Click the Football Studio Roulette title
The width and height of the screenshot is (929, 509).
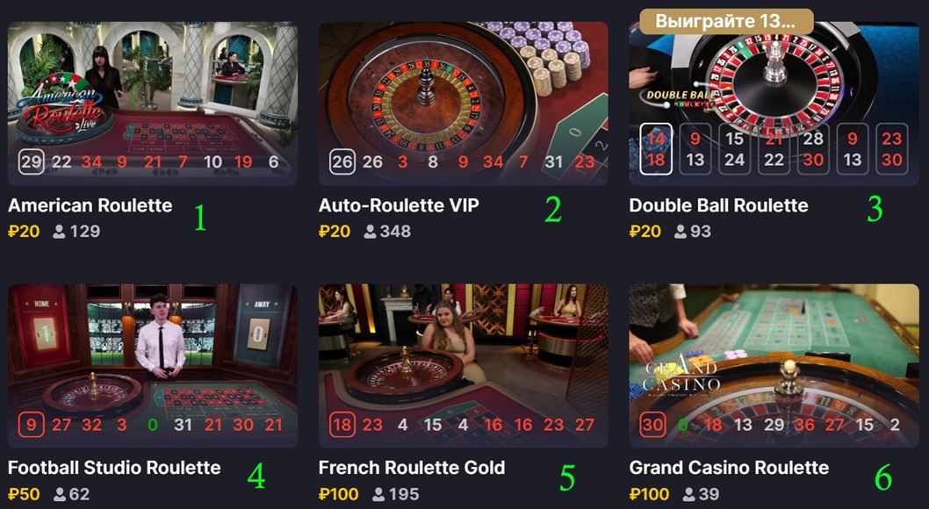[114, 468]
